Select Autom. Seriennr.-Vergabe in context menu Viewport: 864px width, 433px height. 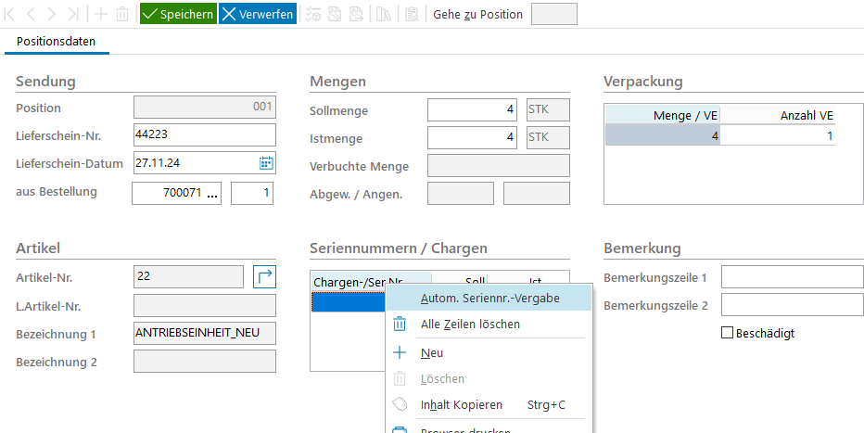tap(489, 298)
